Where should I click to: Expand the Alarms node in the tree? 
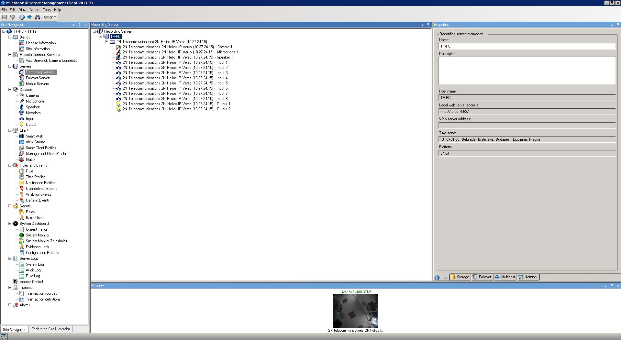(10, 305)
